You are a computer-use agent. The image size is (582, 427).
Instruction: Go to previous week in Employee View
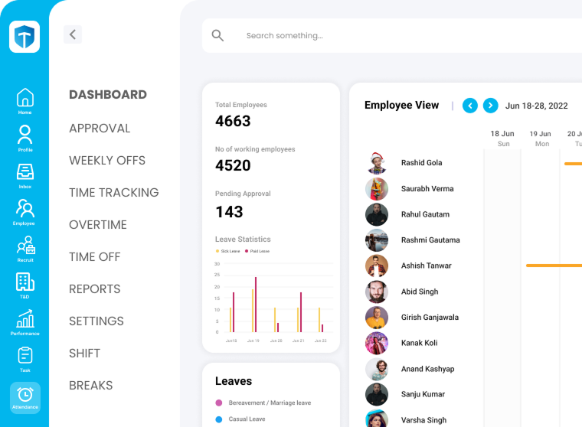pos(470,106)
